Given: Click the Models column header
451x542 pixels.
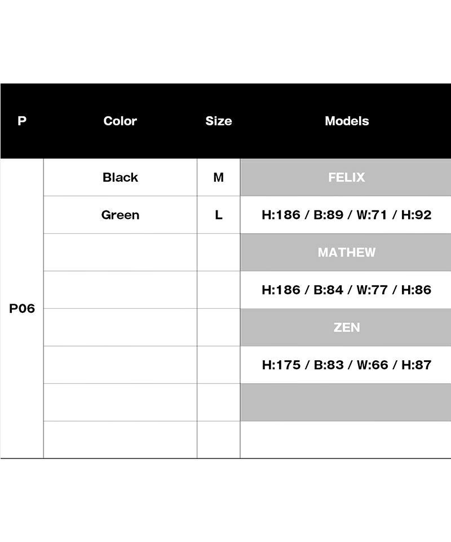Looking at the screenshot, I should (347, 121).
